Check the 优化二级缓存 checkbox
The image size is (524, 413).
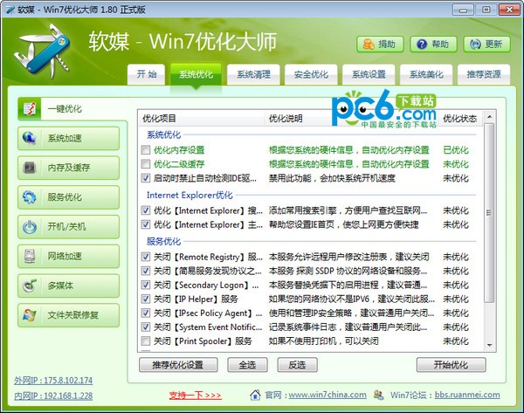[145, 164]
